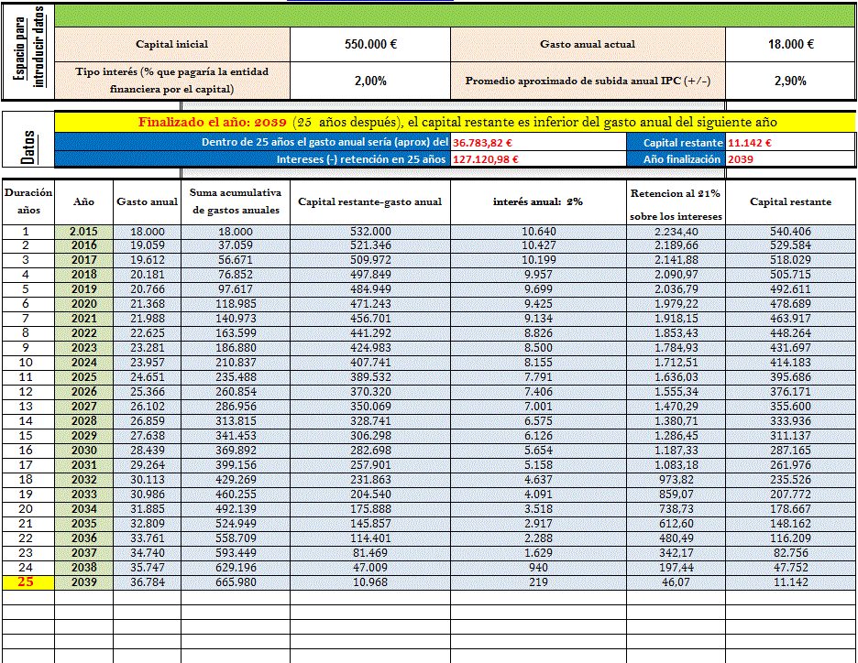The image size is (858, 663).
Task: Select cell 10.968 in the last row
Action: 370,582
